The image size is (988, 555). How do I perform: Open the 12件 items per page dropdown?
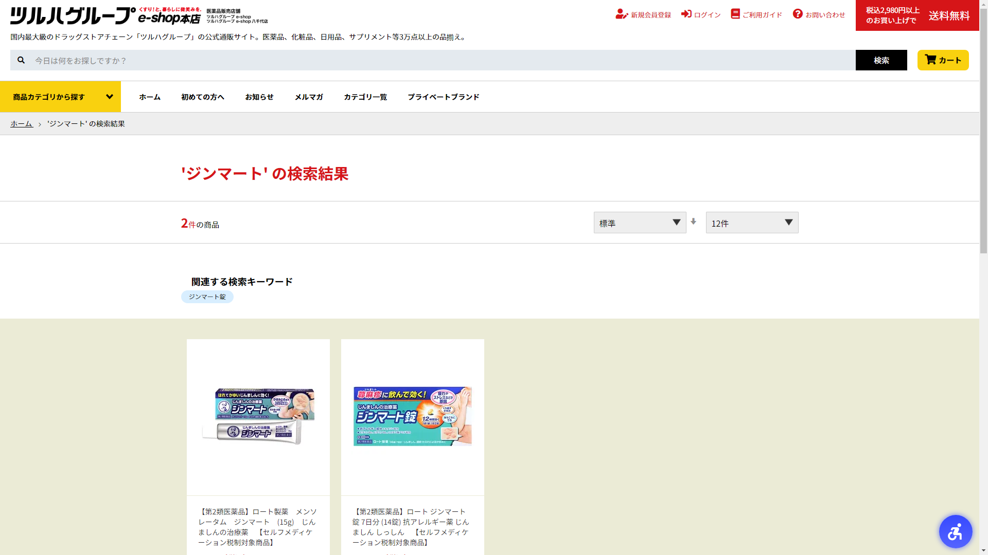[x=752, y=223]
